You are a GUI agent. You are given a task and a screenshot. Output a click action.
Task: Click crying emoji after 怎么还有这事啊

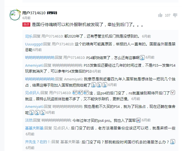point(142,57)
